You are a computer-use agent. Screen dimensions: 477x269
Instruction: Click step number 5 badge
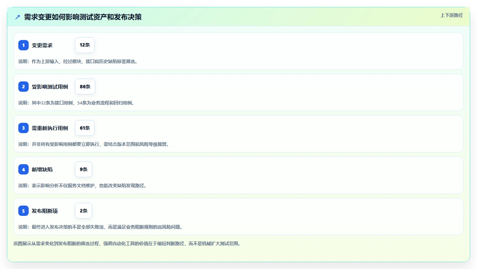23,211
